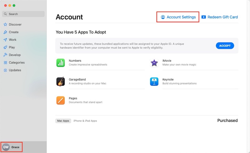The width and height of the screenshot is (250, 153).
Task: Open the Categories grid icon
Action: coord(5,63)
